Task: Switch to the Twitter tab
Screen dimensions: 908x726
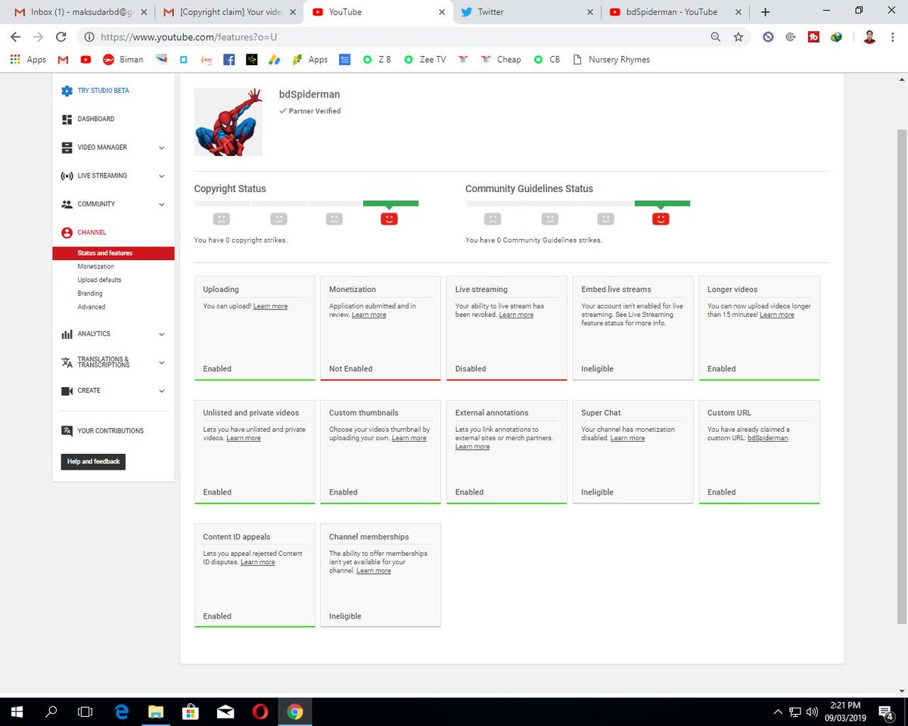Action: pyautogui.click(x=526, y=12)
